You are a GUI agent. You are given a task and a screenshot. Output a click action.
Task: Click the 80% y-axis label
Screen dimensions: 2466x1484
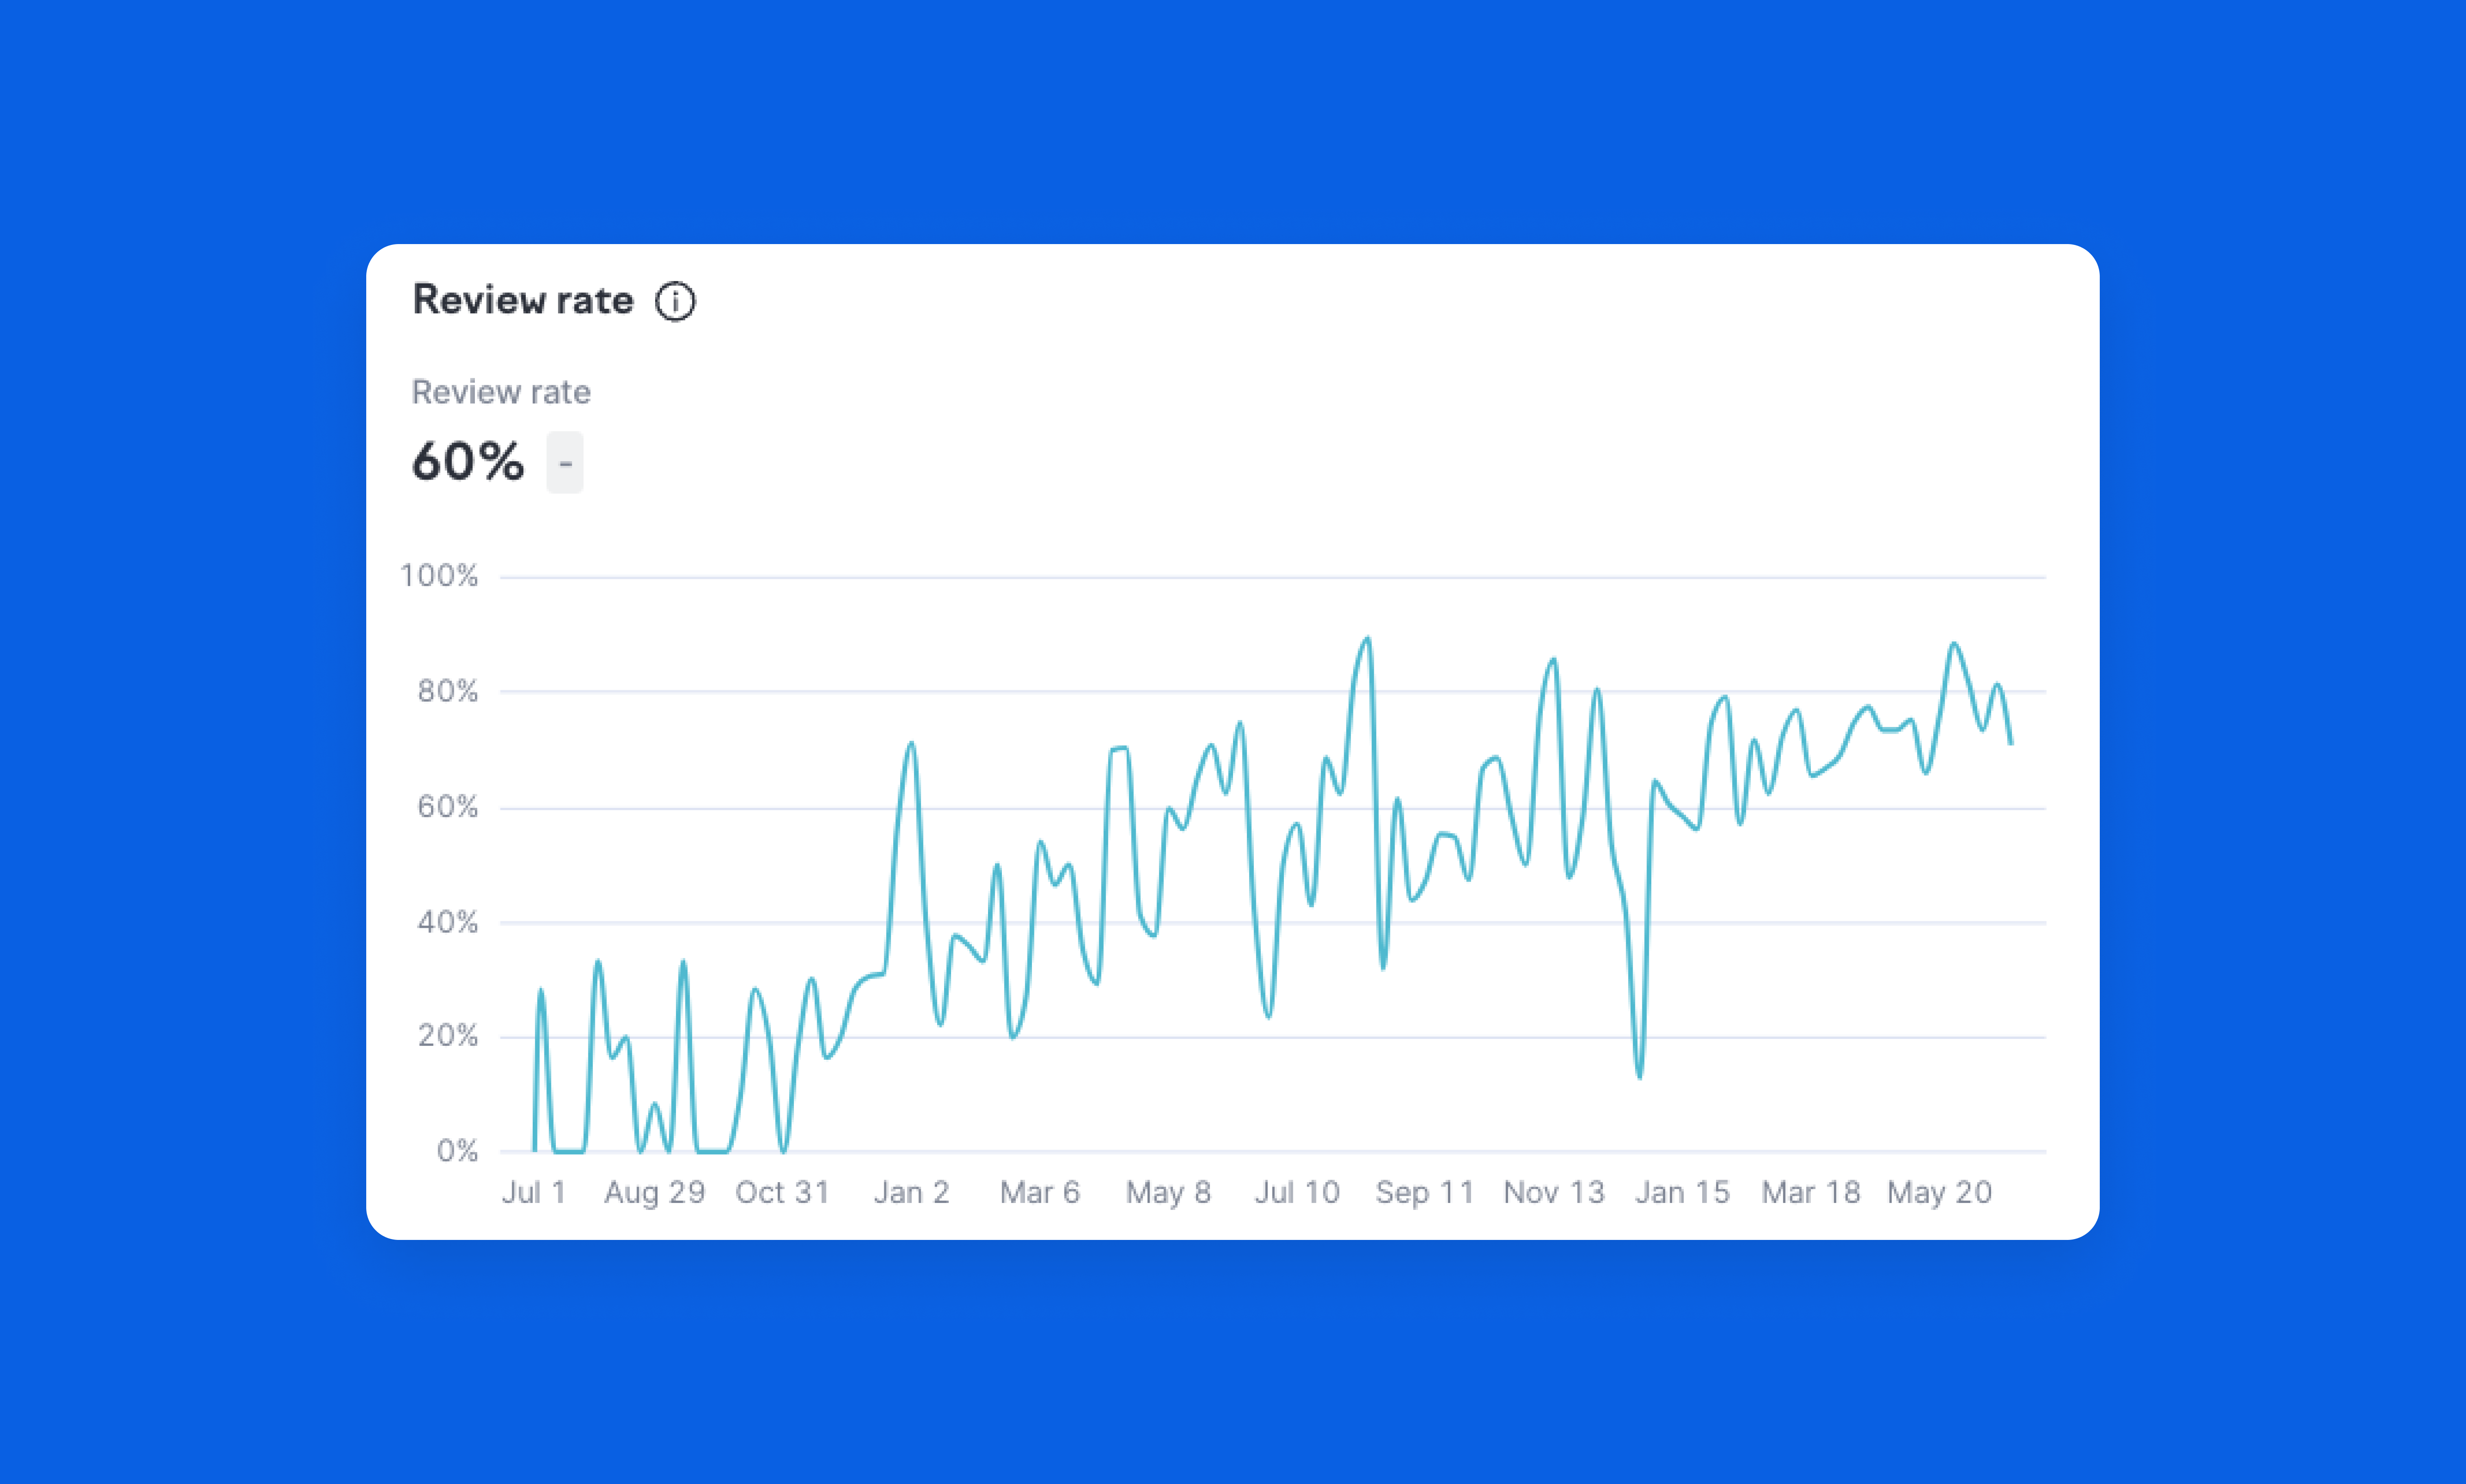tap(447, 691)
